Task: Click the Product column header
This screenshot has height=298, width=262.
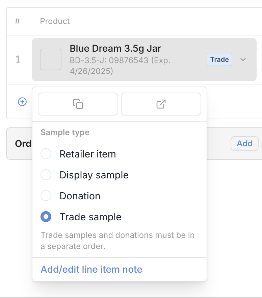Action: tap(55, 21)
